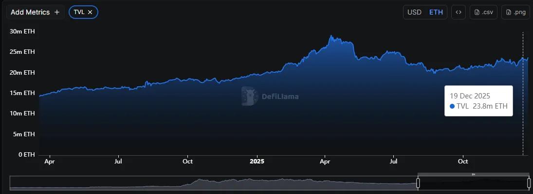
Task: Select ETH denomination
Action: click(436, 12)
